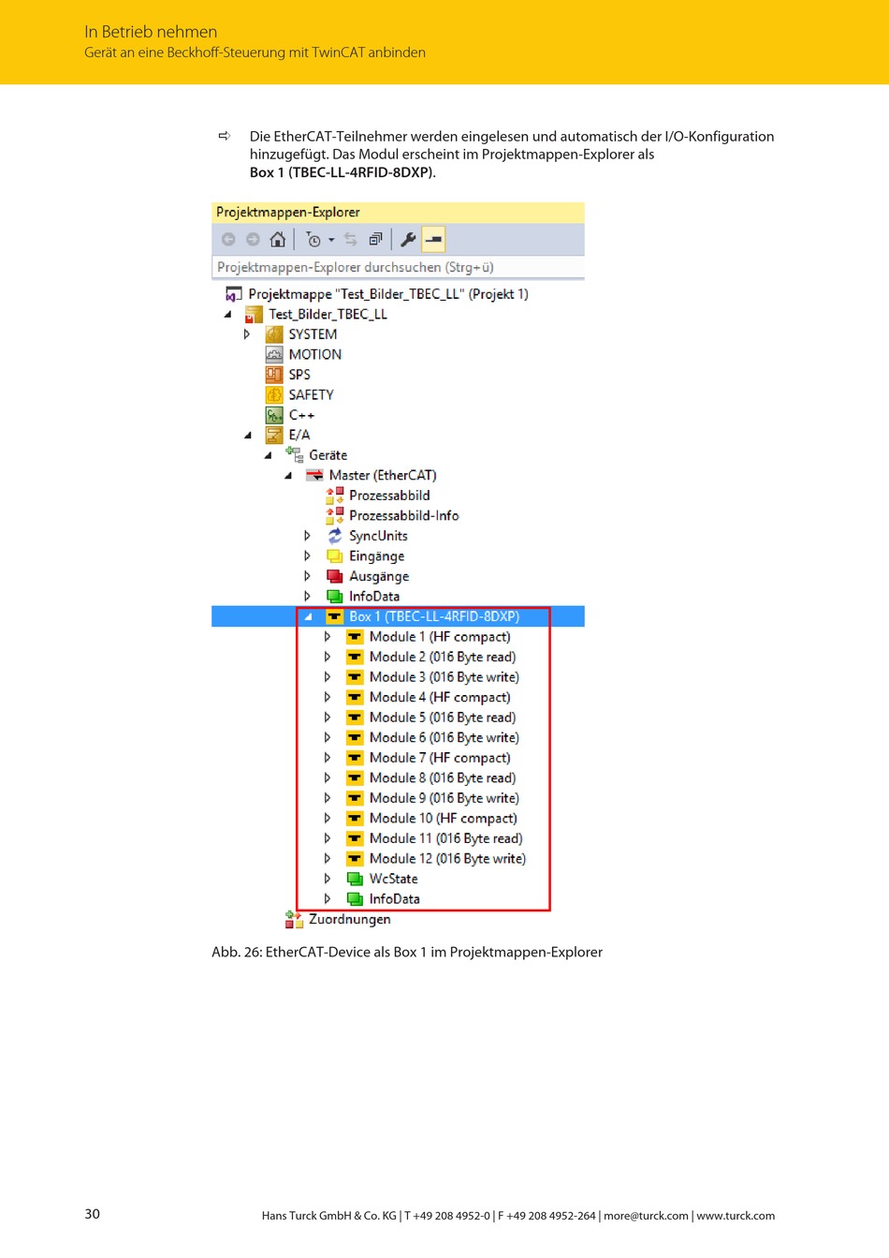Click the SyncUnits icon
Viewport: 889px width, 1258px height.
(335, 536)
